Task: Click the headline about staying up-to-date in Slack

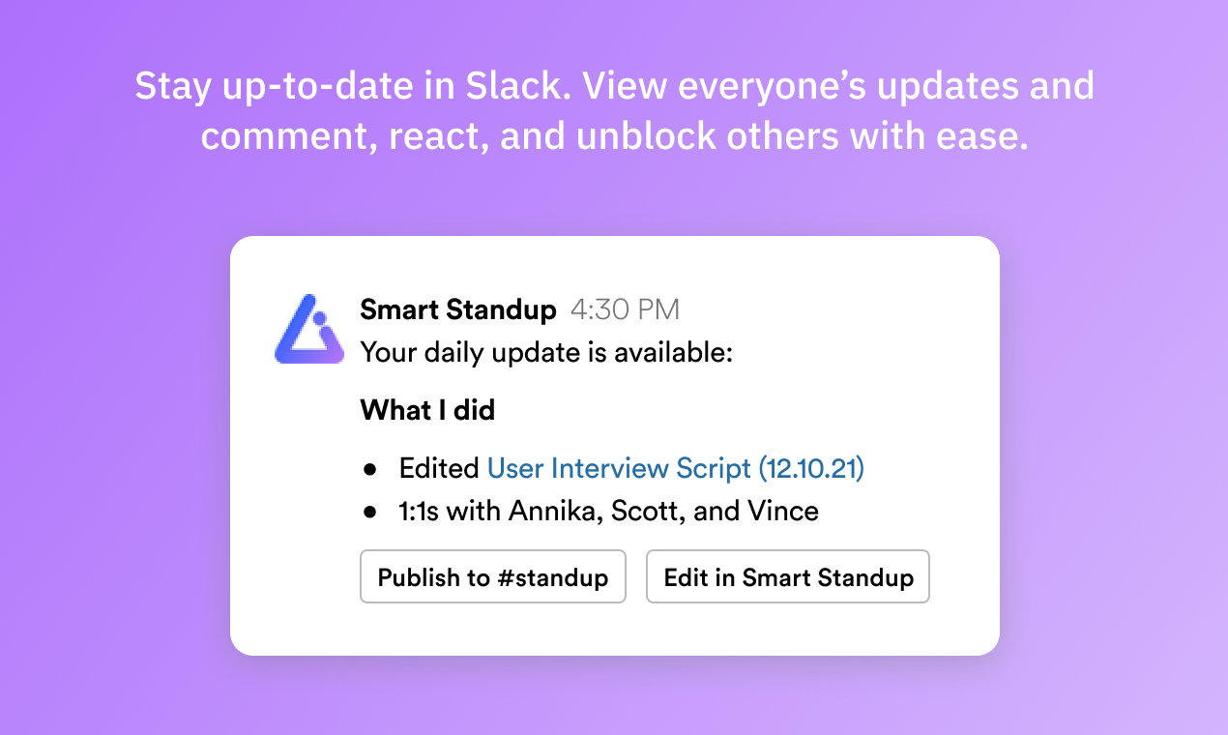Action: [x=615, y=110]
